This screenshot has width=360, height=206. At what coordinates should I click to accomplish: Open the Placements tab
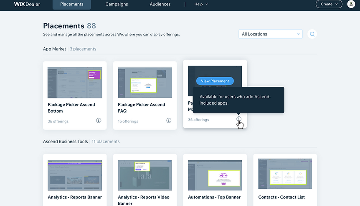72,4
